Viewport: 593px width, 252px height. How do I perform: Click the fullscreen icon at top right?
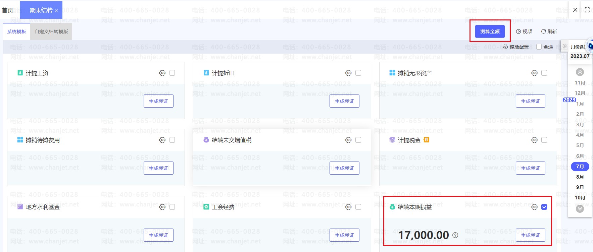(587, 10)
